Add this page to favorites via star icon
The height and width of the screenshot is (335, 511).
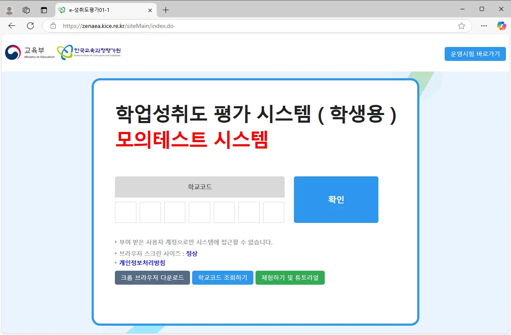pos(462,26)
